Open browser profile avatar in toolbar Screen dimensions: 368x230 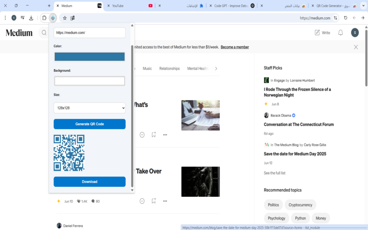click(x=14, y=18)
